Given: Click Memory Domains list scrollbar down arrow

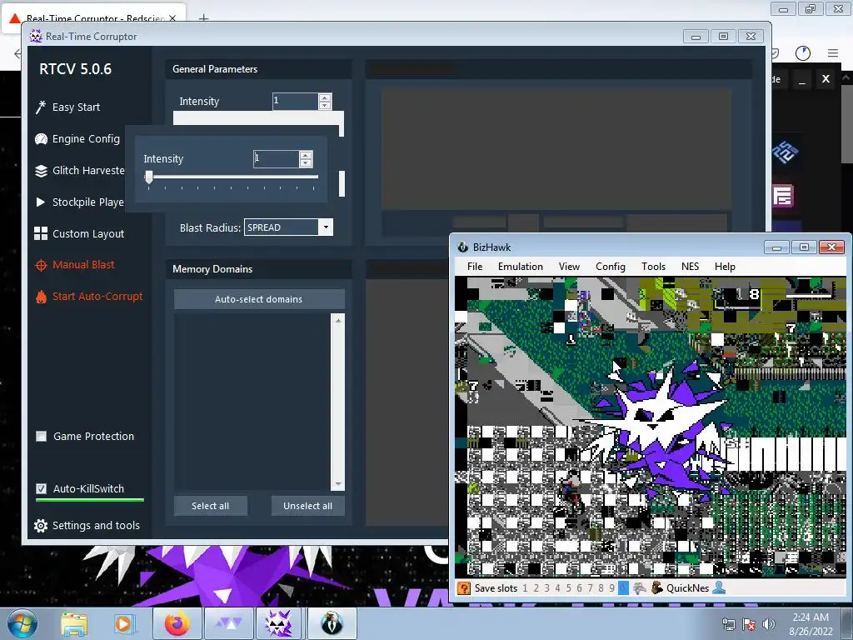Looking at the screenshot, I should click(338, 484).
